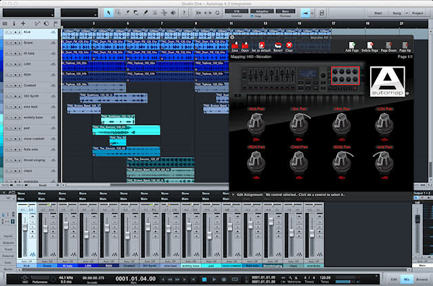Select the Listen speaker tool
433x286 pixels.
pos(173,13)
